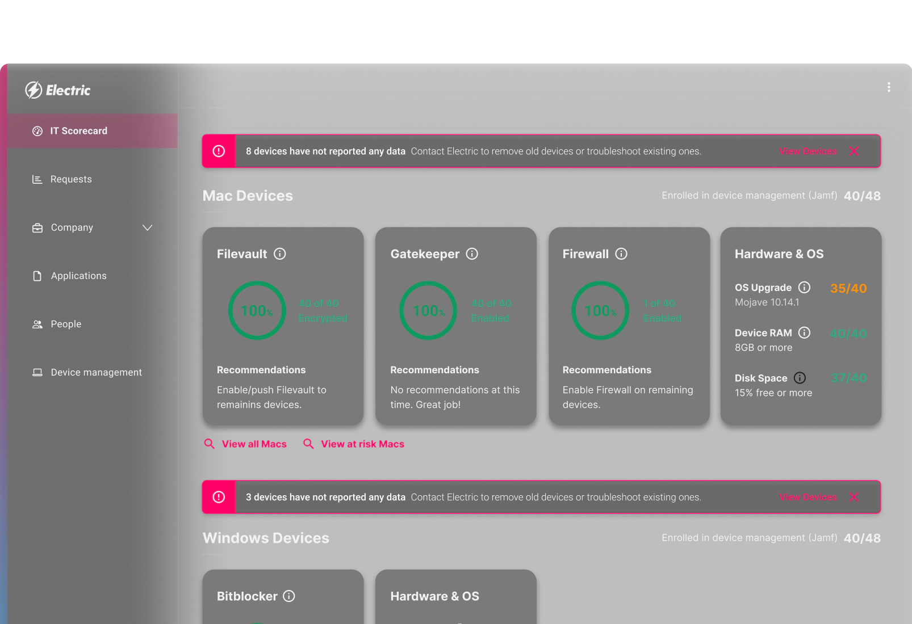This screenshot has width=912, height=624.
Task: Click the Electric lightning logo
Action: (x=34, y=90)
